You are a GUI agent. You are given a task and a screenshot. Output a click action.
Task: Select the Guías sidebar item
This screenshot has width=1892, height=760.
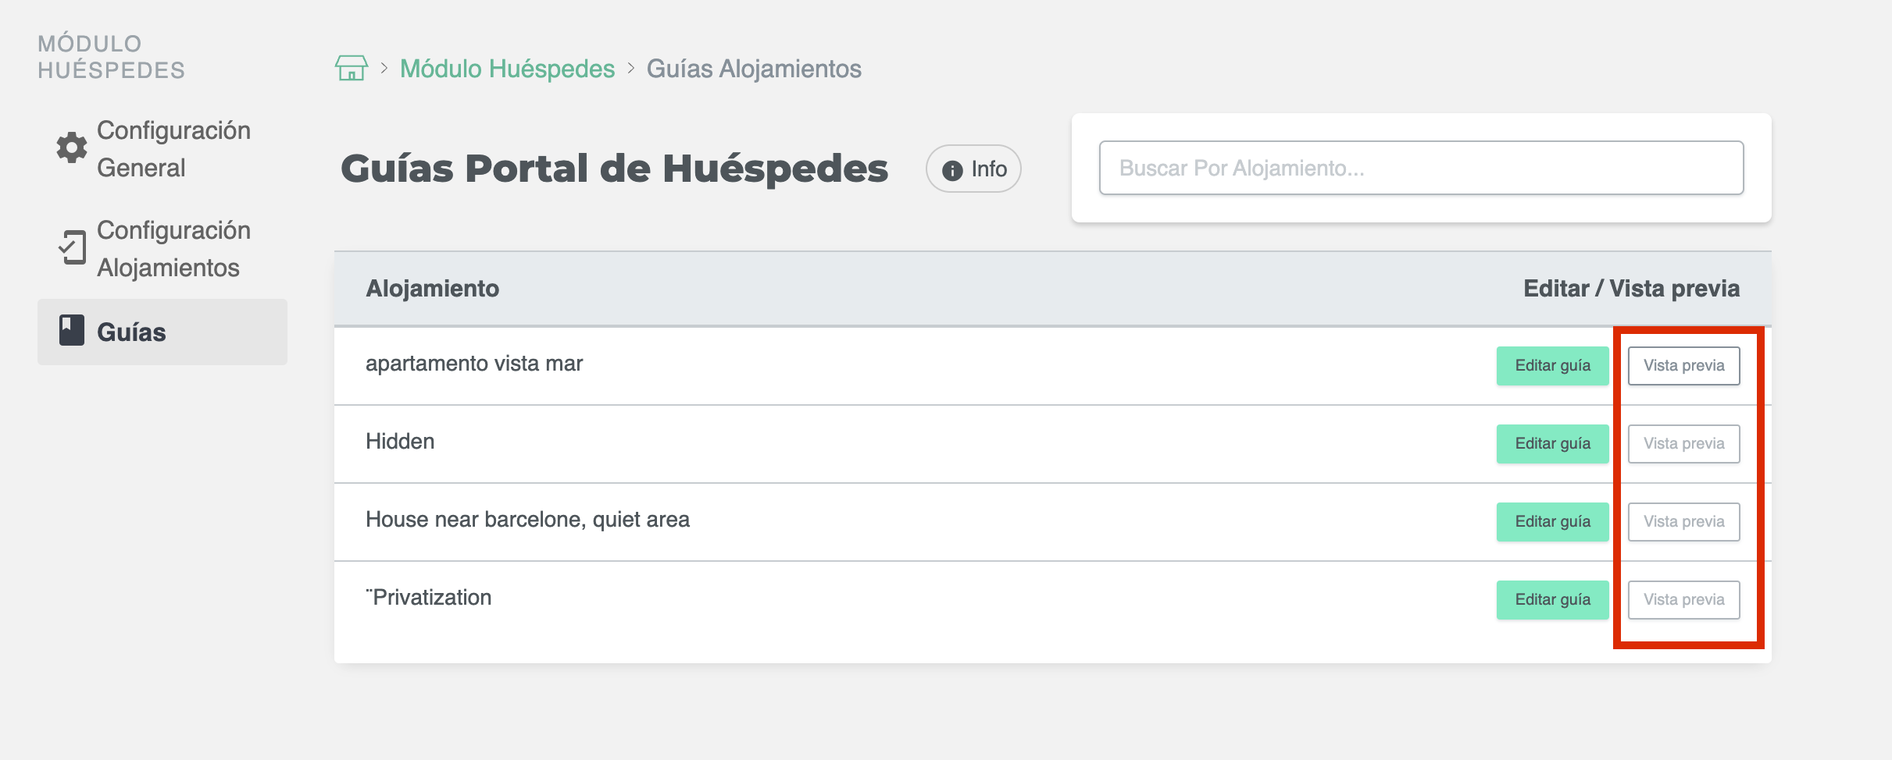[x=131, y=332]
